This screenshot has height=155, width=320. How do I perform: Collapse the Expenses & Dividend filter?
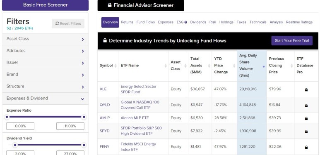click(x=45, y=99)
